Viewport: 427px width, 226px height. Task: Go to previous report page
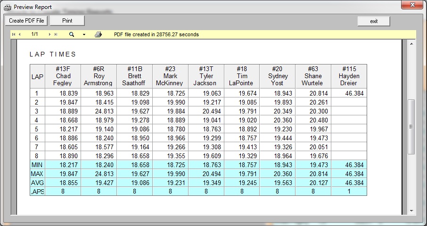click(x=20, y=34)
